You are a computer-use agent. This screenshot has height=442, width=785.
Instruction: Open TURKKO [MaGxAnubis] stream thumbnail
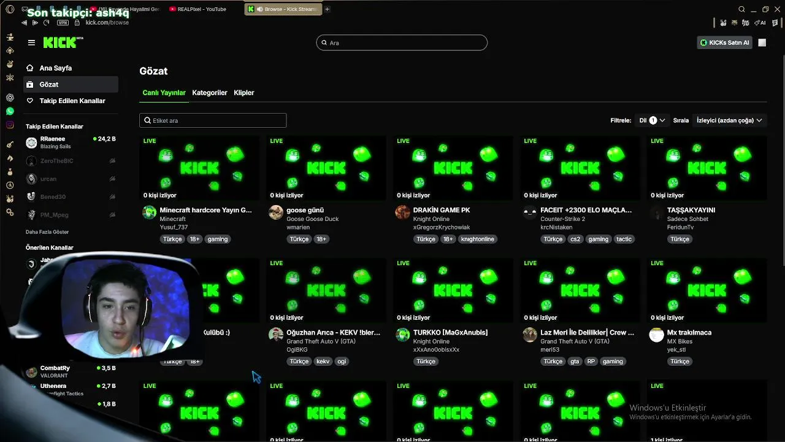tap(453, 290)
